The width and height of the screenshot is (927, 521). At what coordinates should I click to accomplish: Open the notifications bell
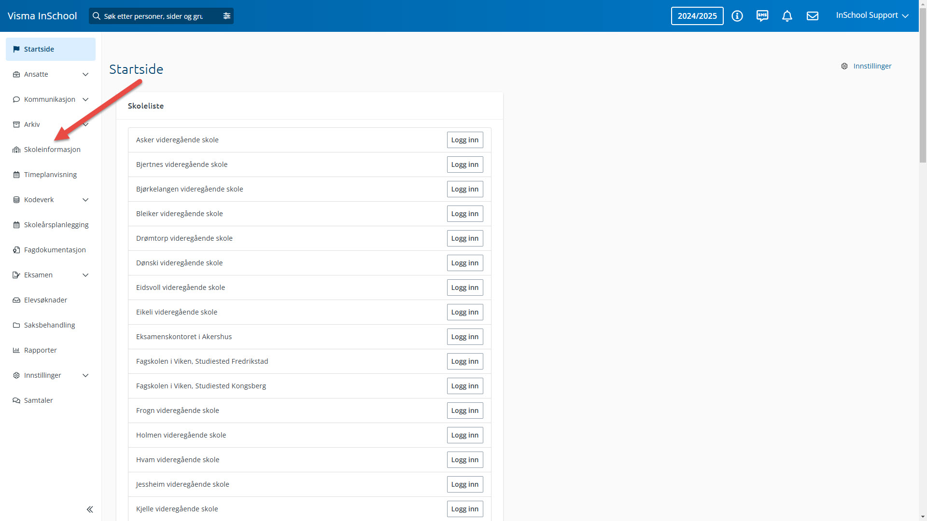coord(787,16)
